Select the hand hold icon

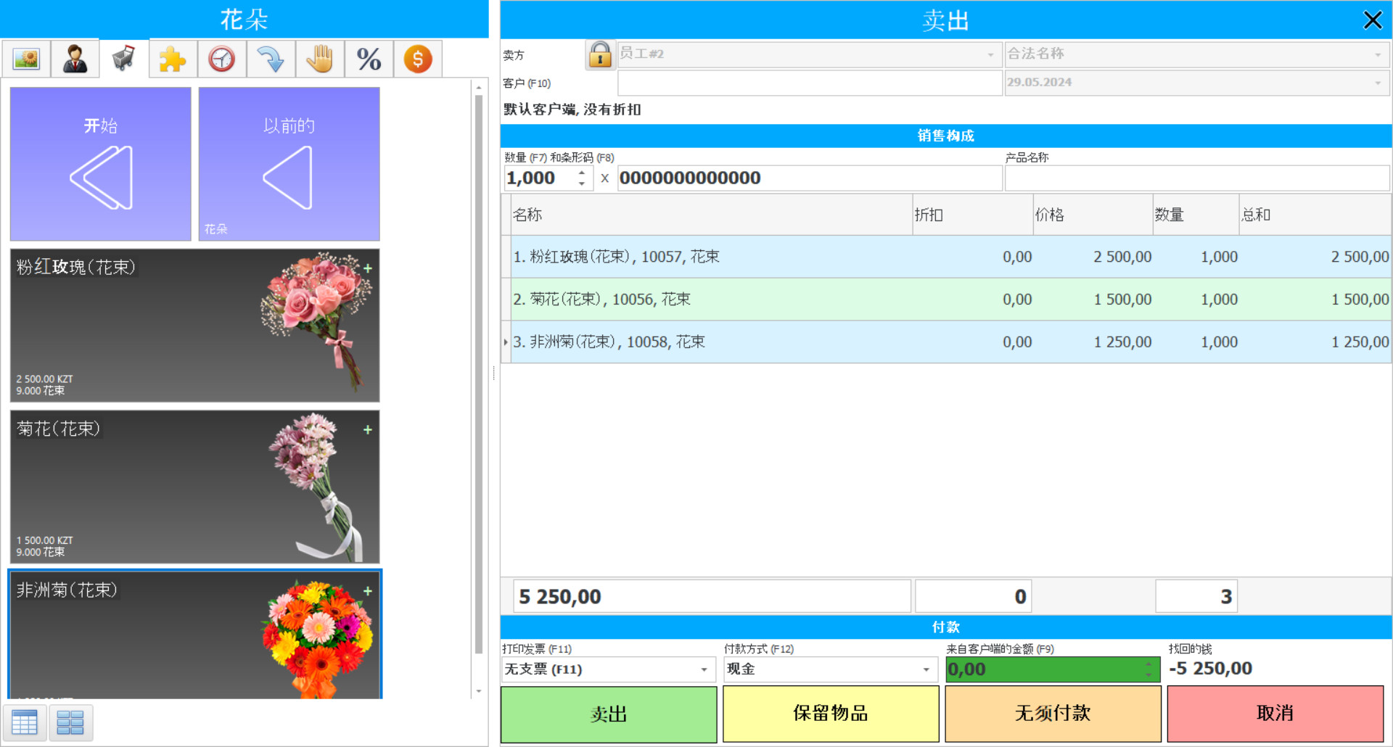tap(320, 58)
